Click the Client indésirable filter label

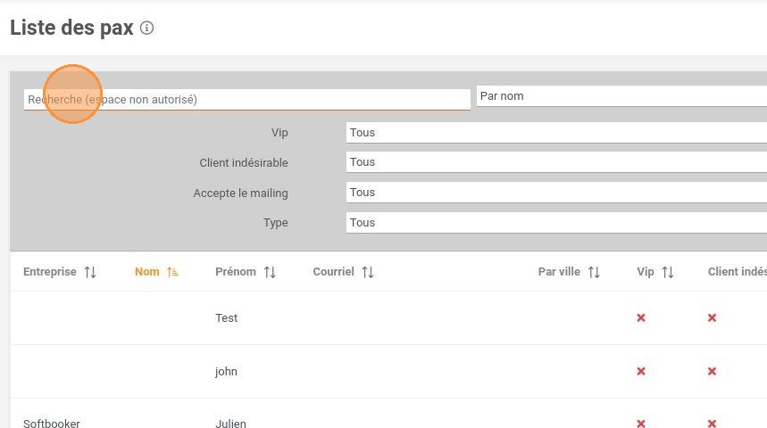tap(244, 162)
